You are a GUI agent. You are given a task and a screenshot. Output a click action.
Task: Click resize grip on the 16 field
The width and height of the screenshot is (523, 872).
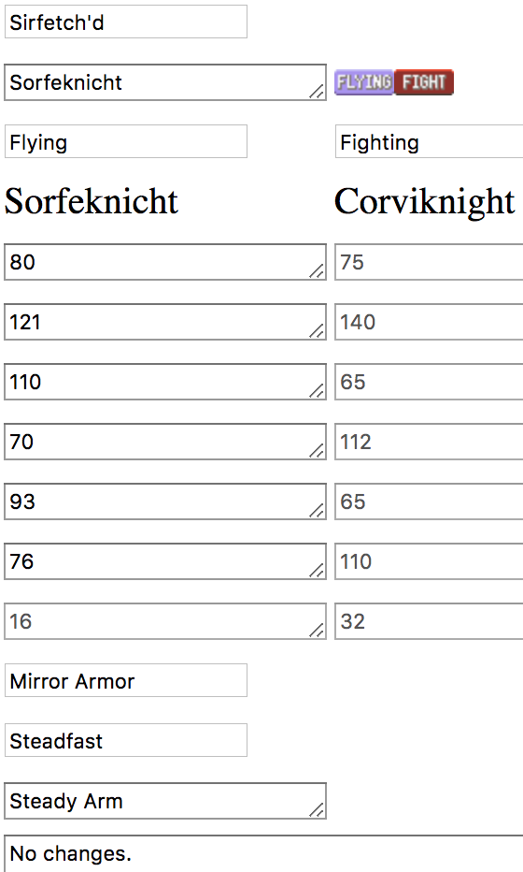[317, 630]
